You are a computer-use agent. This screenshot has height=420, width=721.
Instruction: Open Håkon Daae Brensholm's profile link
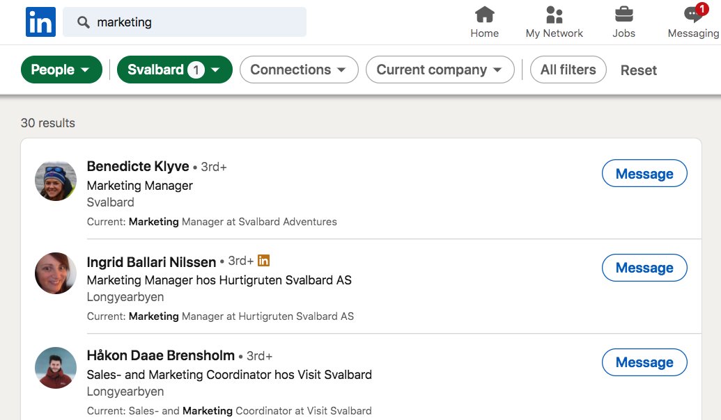[x=160, y=355]
